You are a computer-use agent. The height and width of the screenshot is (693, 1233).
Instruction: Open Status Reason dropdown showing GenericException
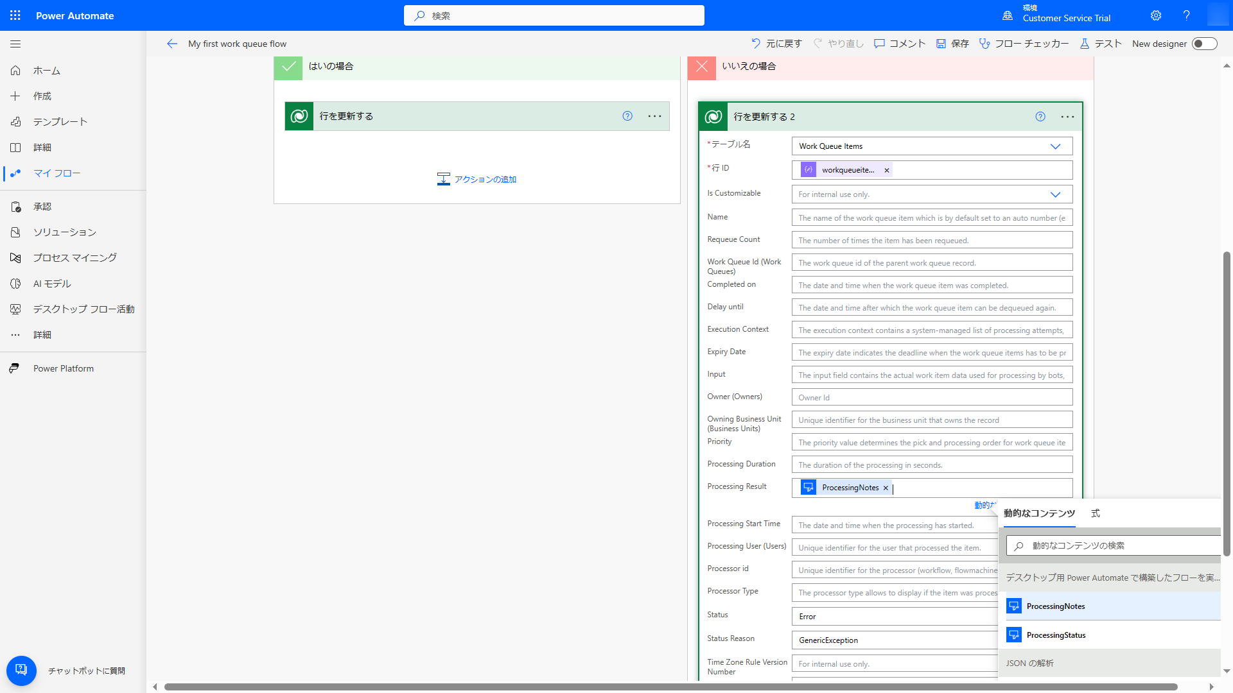pyautogui.click(x=895, y=640)
